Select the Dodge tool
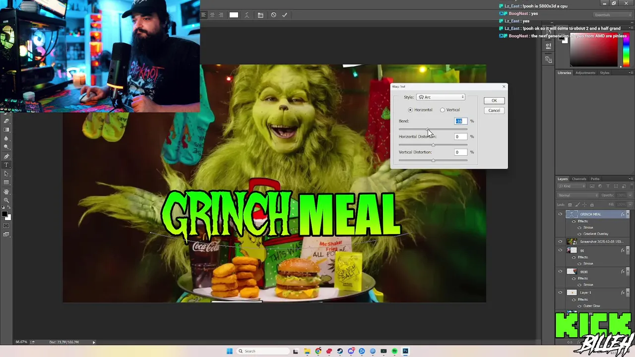635x357 pixels. (6, 147)
